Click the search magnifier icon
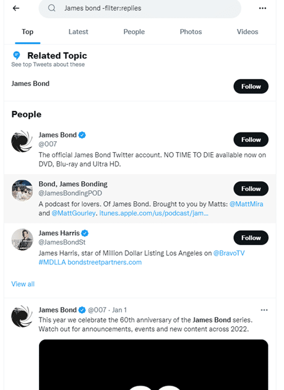This screenshot has width=284, height=390. 52,8
